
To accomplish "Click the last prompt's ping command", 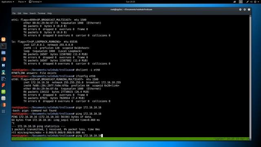I will (x=88, y=136).
